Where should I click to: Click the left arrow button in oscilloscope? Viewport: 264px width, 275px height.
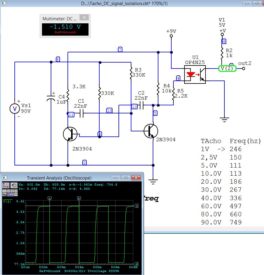[x=9, y=191]
